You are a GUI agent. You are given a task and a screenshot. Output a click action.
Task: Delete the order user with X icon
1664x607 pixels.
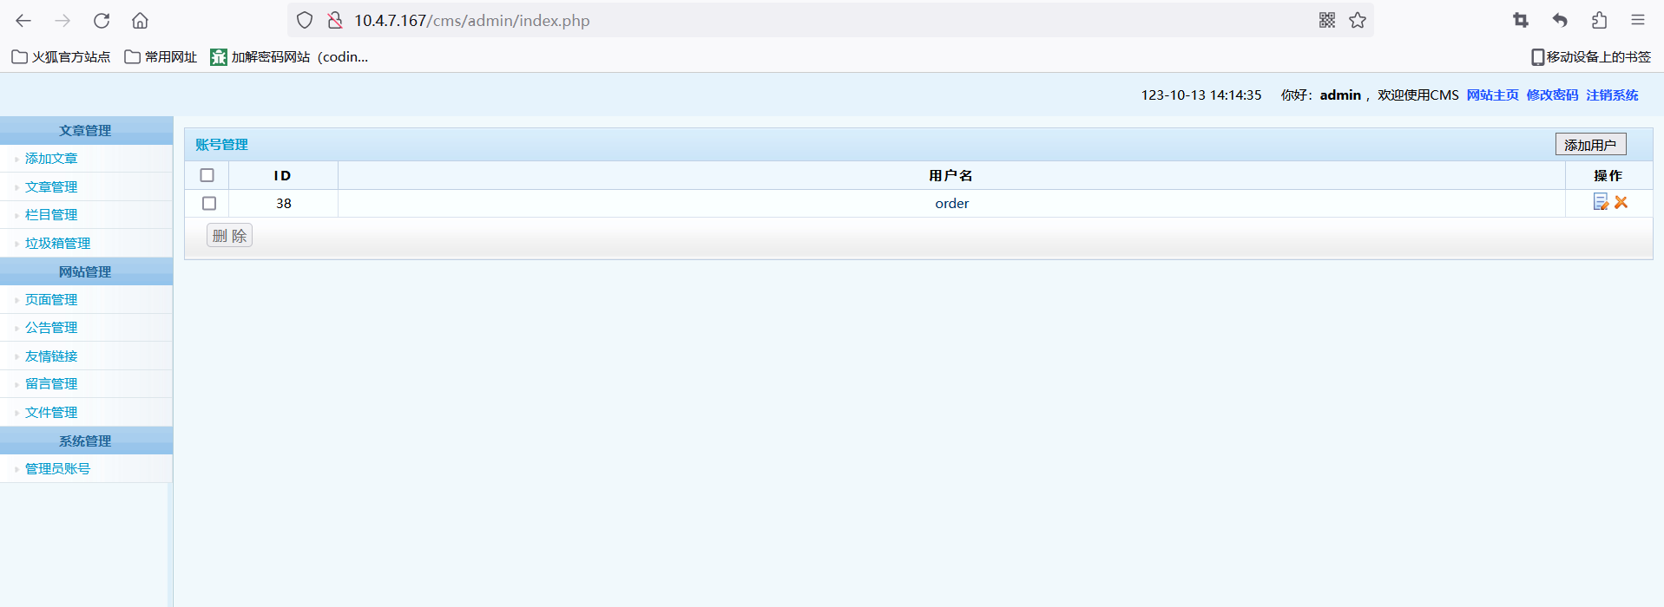pos(1621,202)
